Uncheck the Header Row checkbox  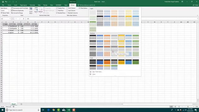(57, 8)
